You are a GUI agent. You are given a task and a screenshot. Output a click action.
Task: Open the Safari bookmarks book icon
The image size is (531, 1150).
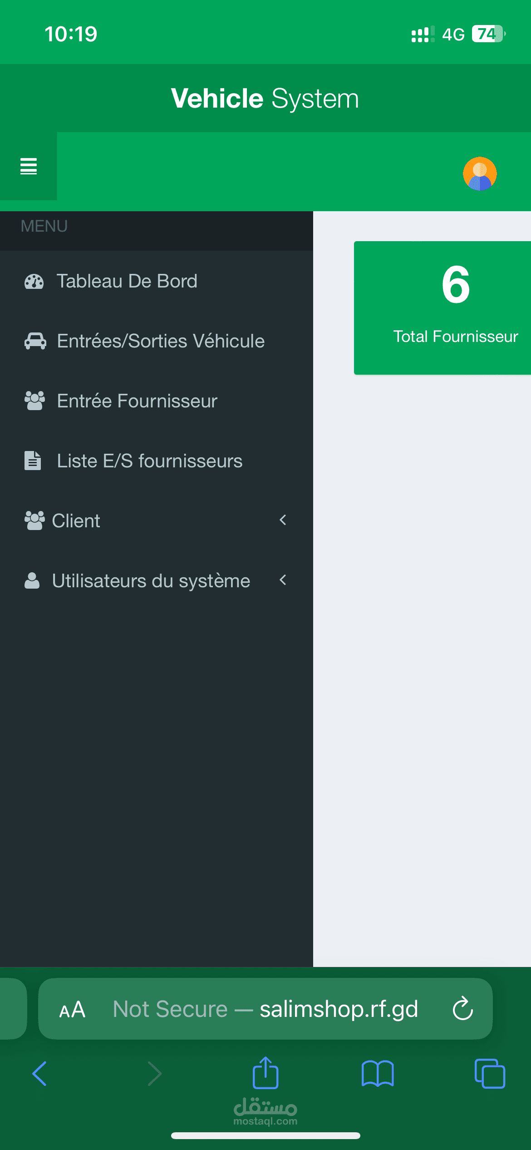coord(378,1074)
